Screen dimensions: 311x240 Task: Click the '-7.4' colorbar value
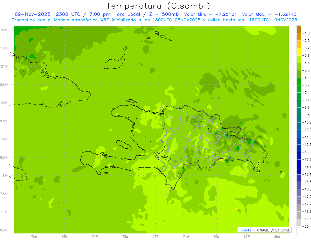(306, 92)
